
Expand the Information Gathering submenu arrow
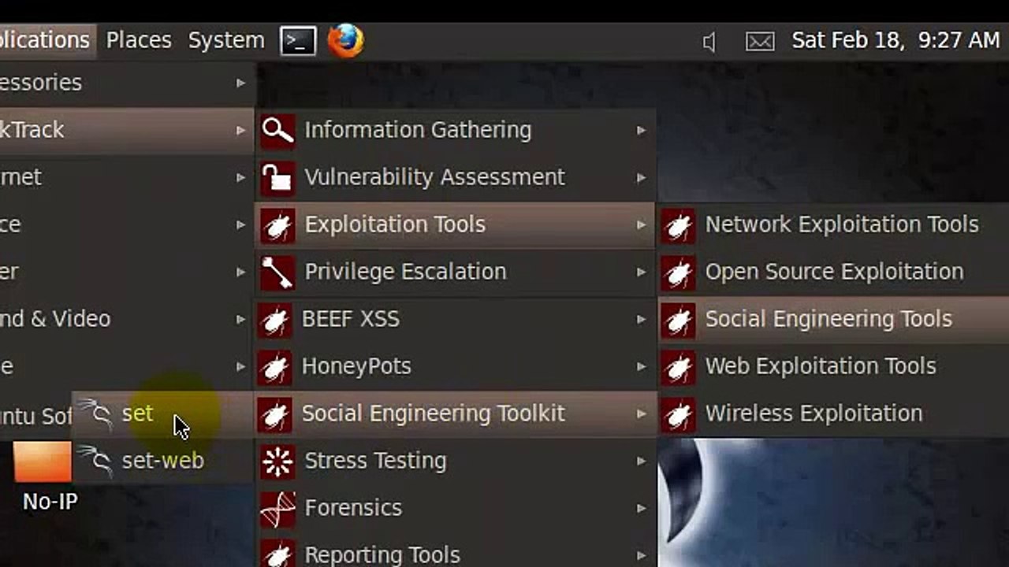click(x=642, y=130)
